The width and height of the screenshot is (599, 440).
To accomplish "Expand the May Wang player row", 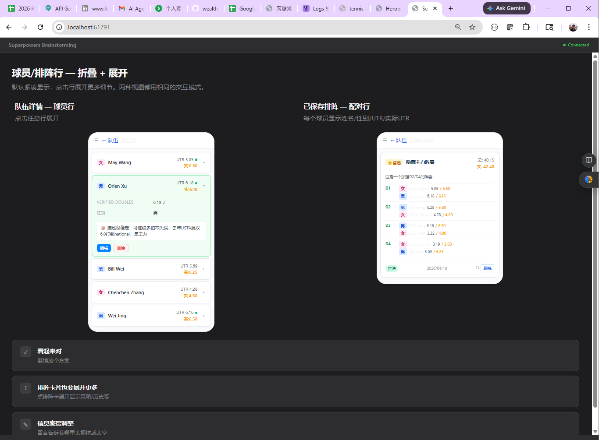I will coord(151,162).
